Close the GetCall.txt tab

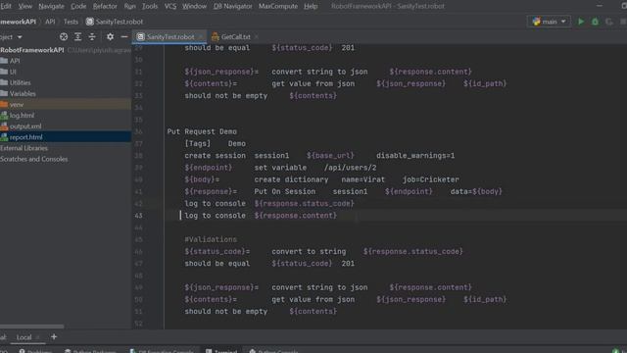[257, 37]
